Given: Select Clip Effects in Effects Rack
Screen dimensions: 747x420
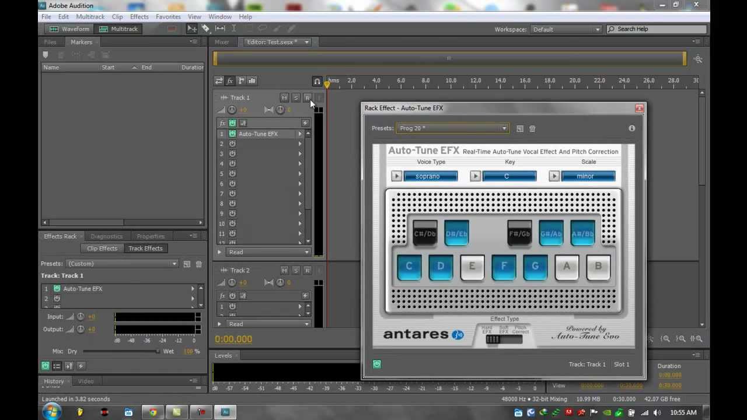Looking at the screenshot, I should coord(102,249).
